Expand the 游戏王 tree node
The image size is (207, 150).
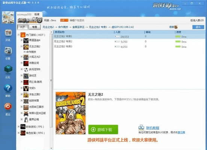[21, 75]
